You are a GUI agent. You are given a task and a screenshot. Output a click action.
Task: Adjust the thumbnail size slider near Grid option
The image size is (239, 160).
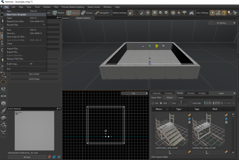coord(182,103)
